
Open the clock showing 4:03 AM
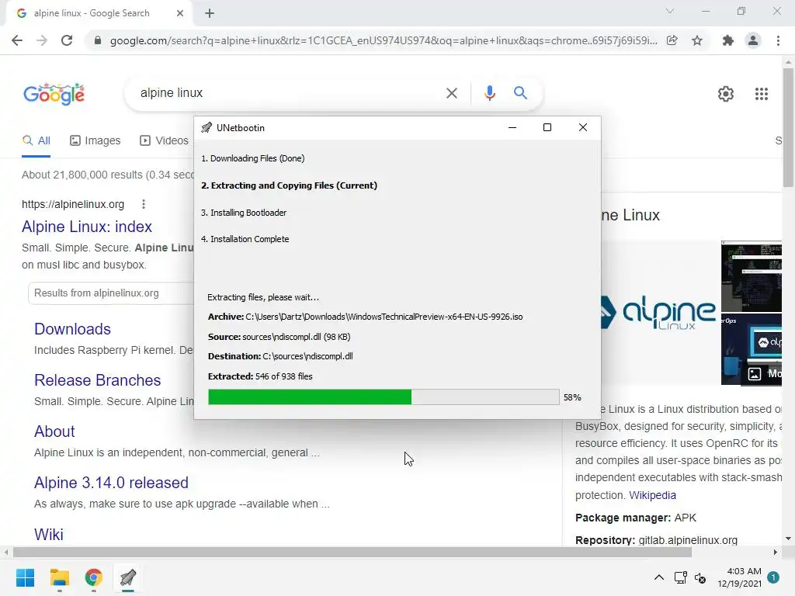click(739, 577)
